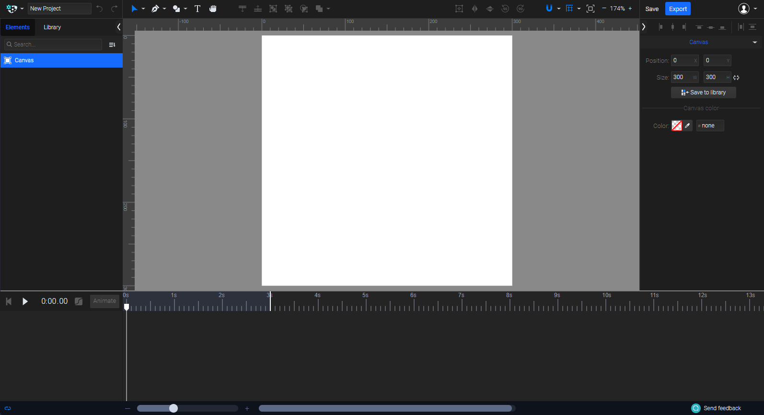The image size is (764, 415).
Task: Click the Flip vertically icon
Action: pyautogui.click(x=490, y=9)
